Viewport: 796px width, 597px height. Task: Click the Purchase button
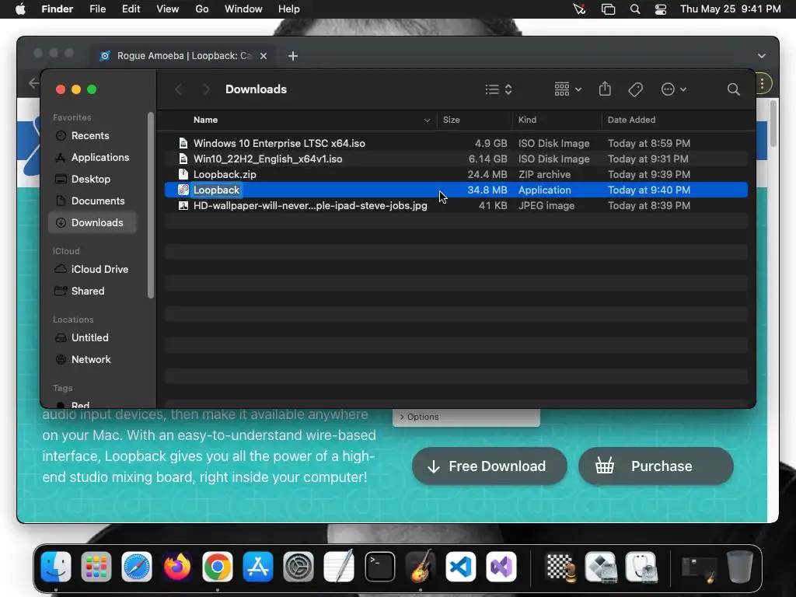[656, 466]
